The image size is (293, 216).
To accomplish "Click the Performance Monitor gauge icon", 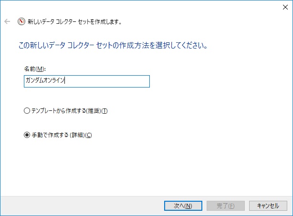I will coord(21,21).
